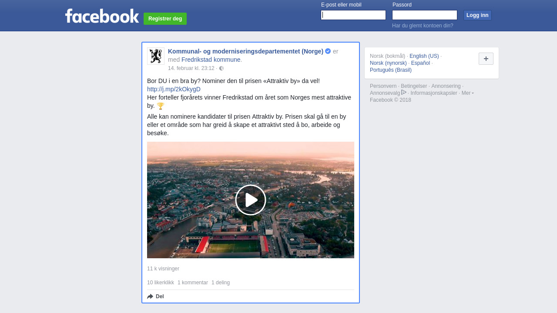The image size is (557, 313).
Task: Open the Betingelser footer link
Action: 414,86
